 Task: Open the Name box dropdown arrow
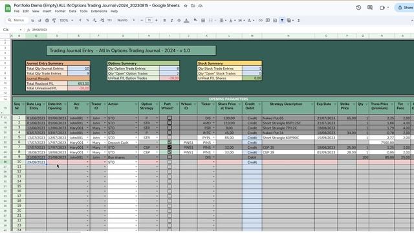pos(21,30)
